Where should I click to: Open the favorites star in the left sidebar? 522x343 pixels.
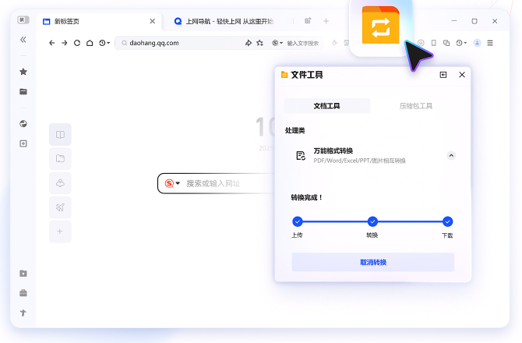click(23, 72)
